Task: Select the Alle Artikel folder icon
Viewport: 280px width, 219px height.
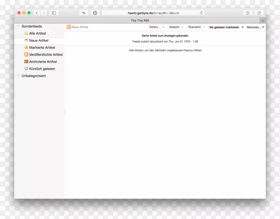Action: 26,33
